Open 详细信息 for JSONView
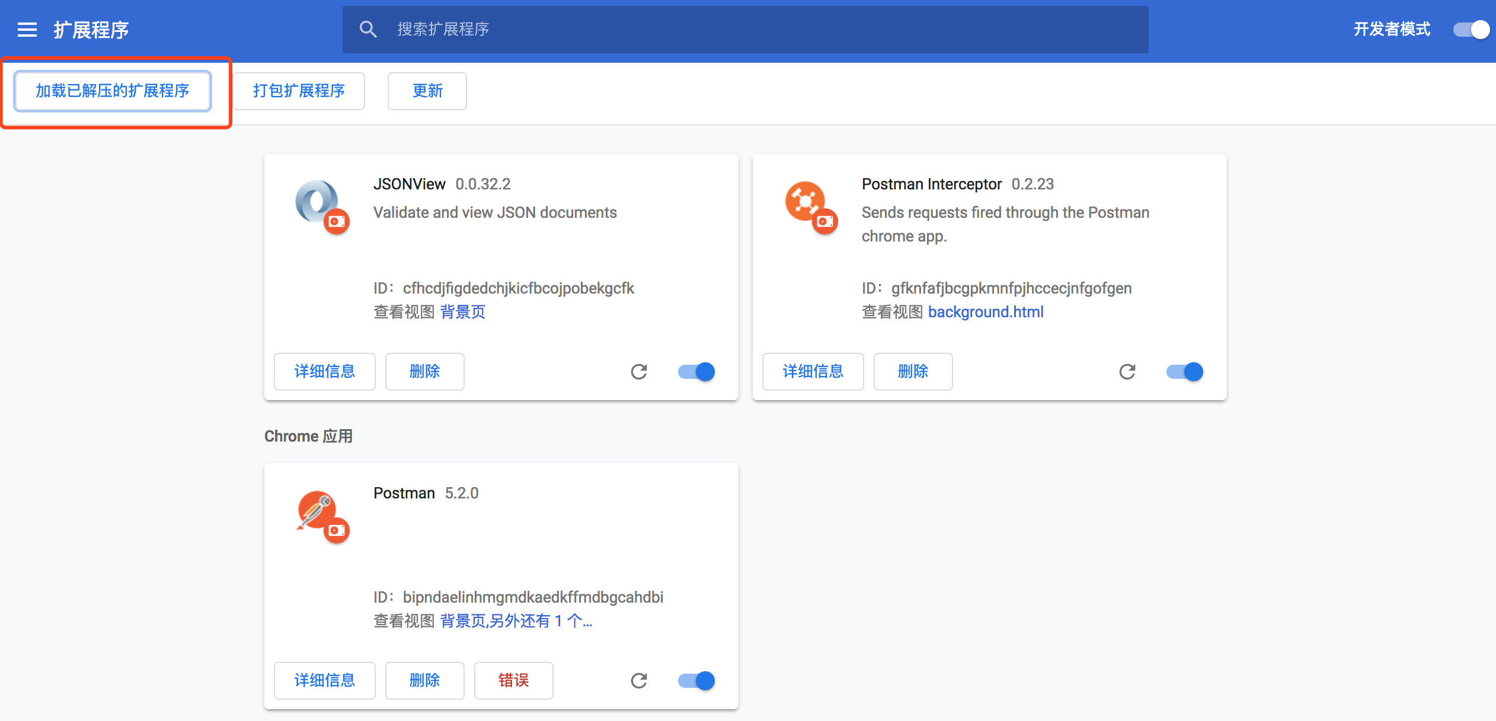This screenshot has width=1496, height=721. [x=325, y=372]
